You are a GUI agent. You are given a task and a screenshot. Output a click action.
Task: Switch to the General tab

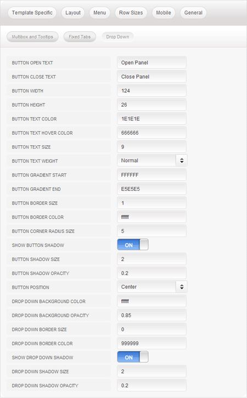coord(193,13)
